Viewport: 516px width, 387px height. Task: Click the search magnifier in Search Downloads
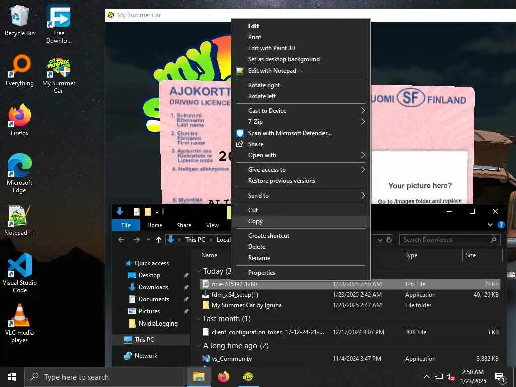(x=493, y=240)
